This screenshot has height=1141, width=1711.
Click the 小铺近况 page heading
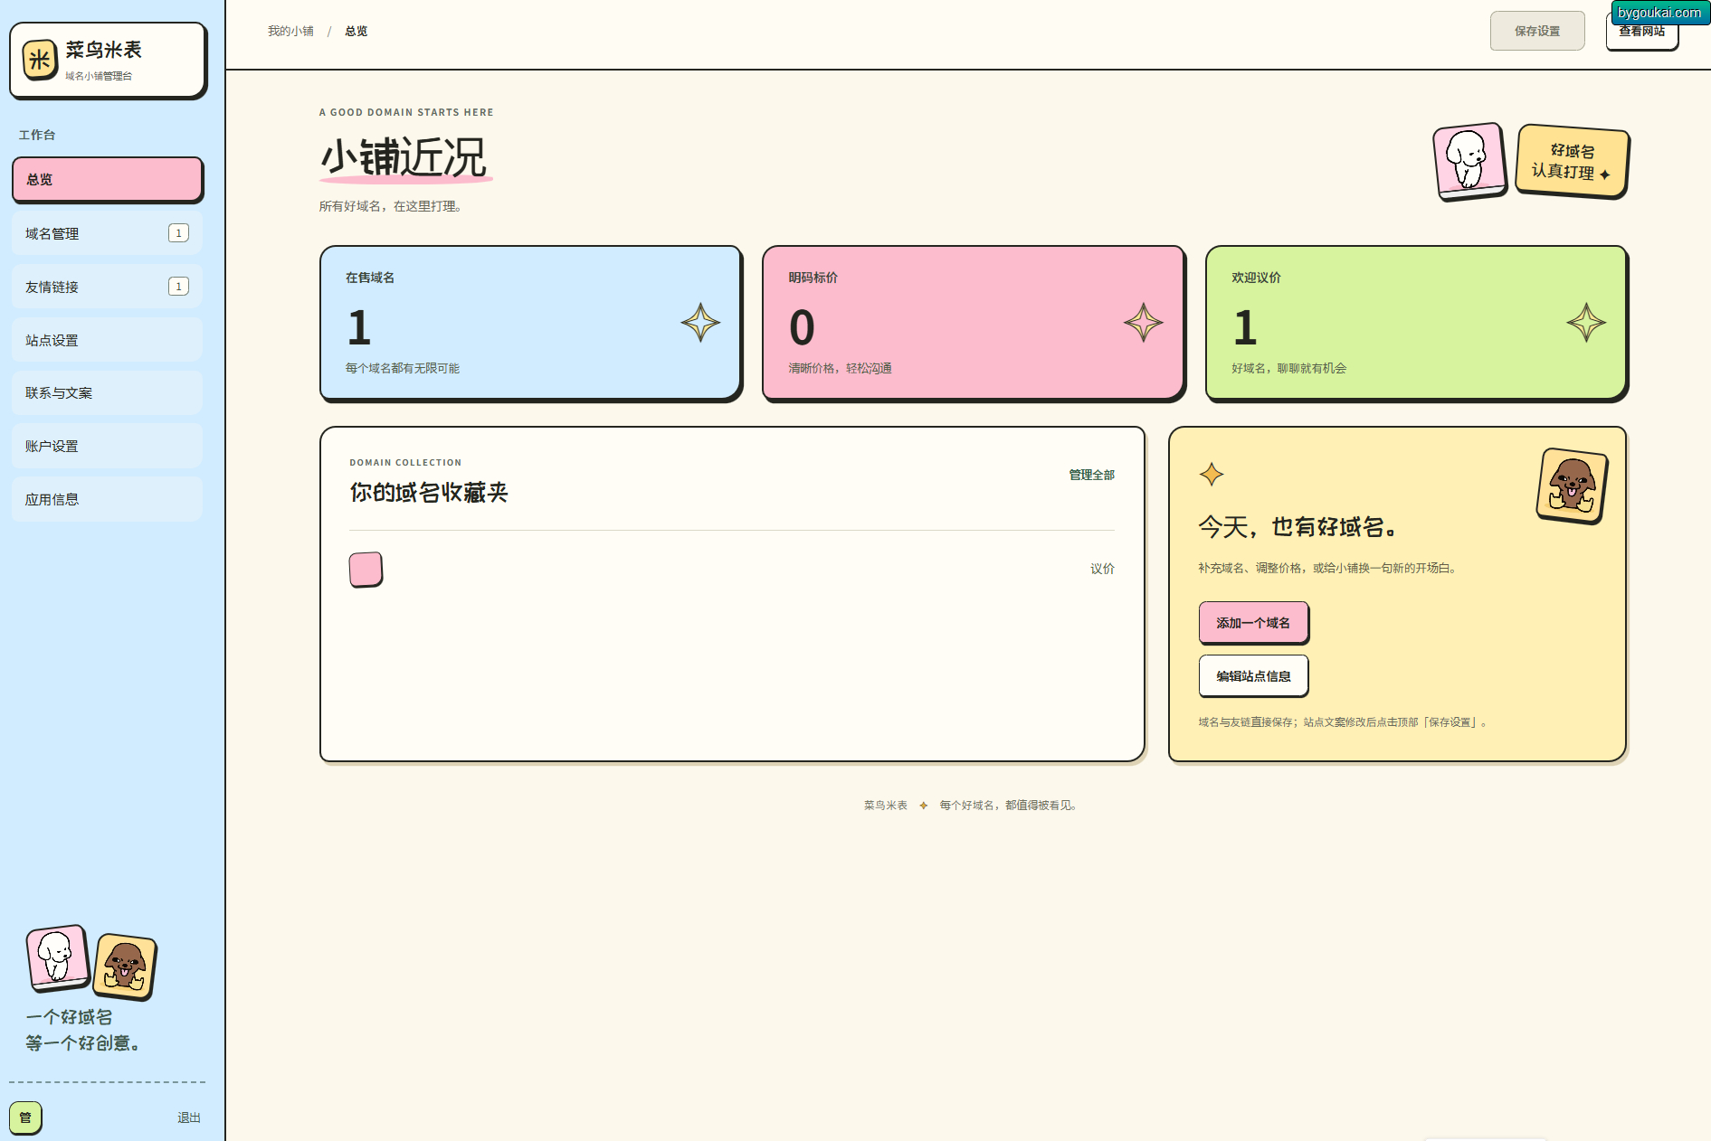pos(404,157)
